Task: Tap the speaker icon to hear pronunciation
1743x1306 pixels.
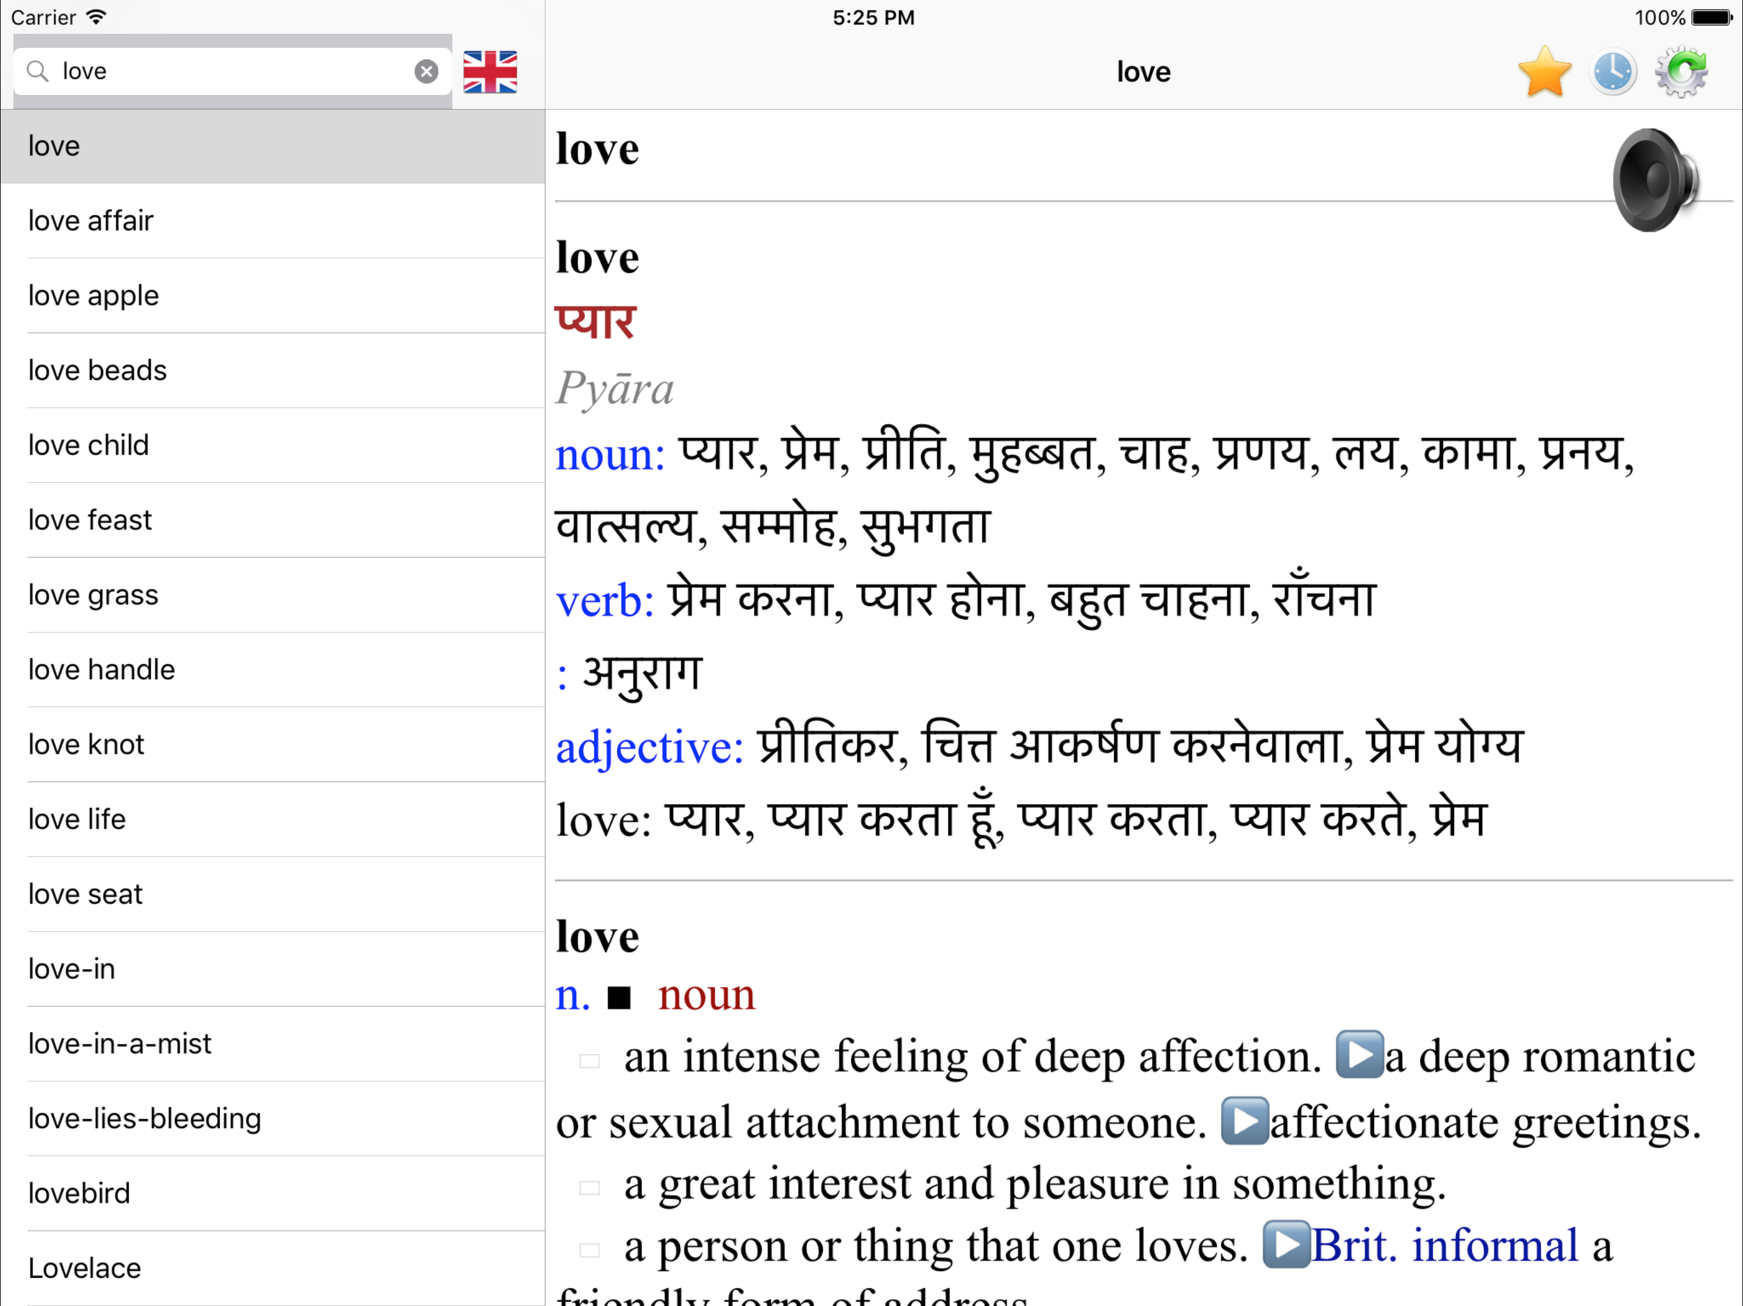Action: click(1656, 180)
